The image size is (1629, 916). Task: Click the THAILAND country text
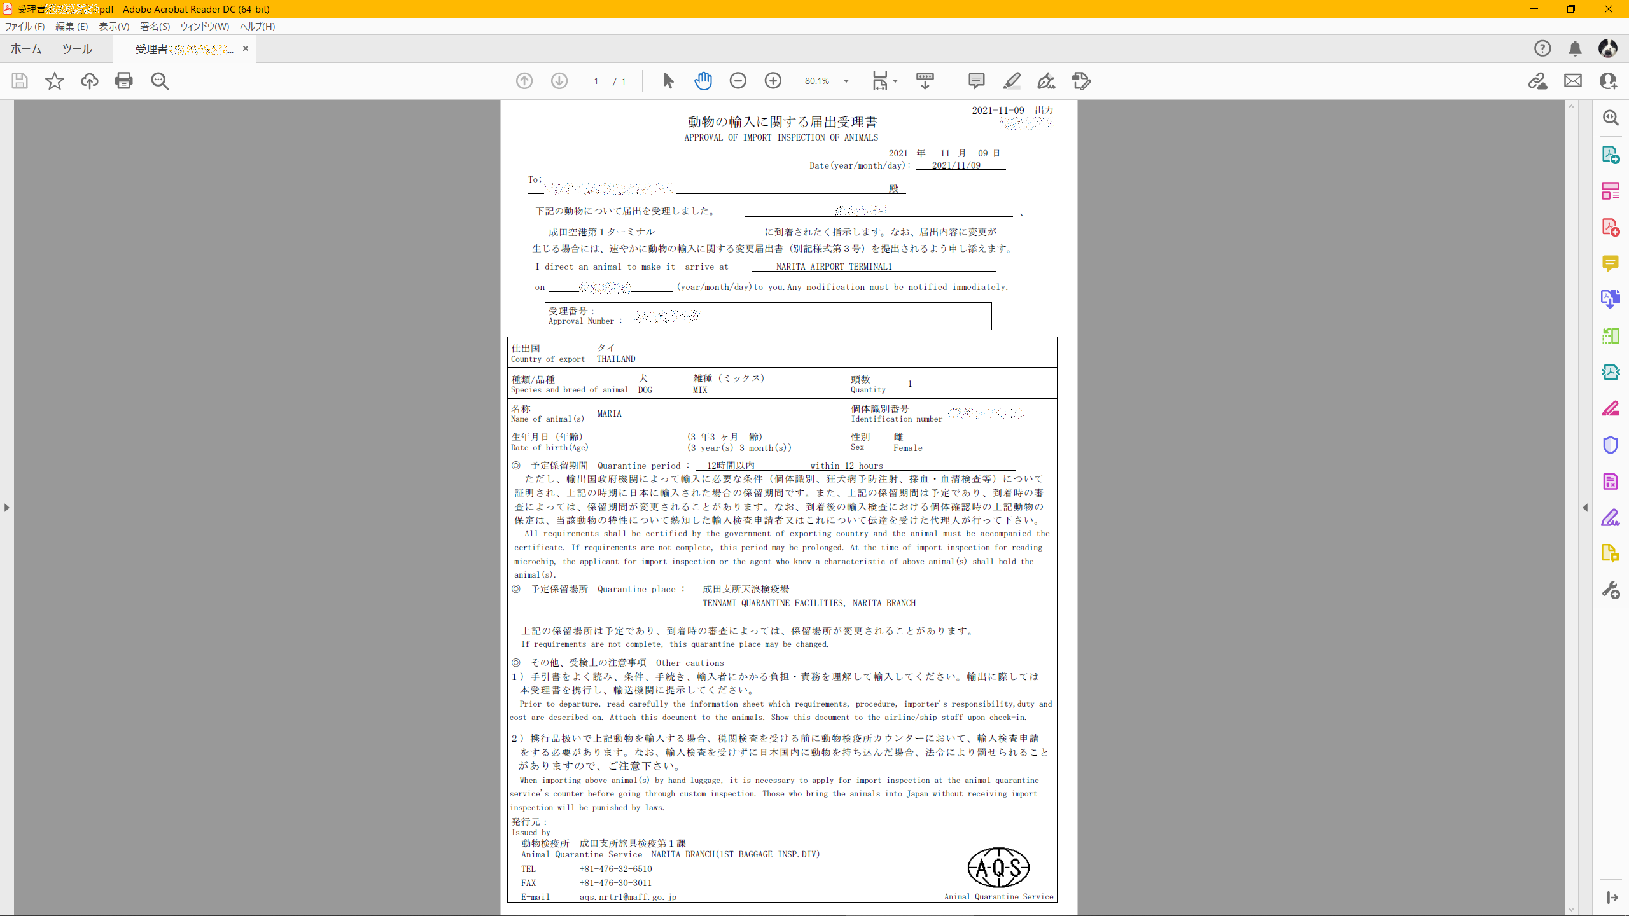click(x=615, y=359)
